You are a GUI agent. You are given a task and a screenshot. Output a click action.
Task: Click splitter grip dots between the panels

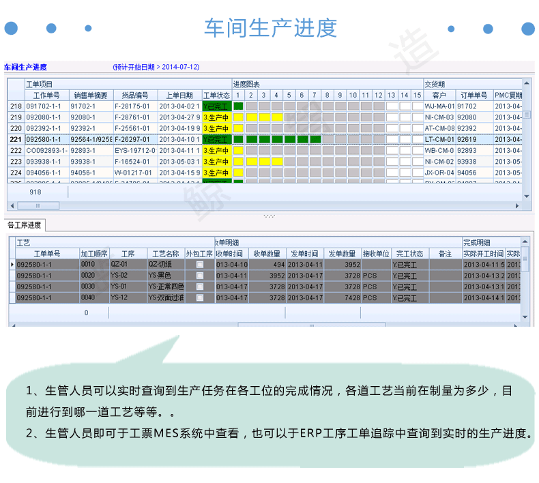pos(269,216)
